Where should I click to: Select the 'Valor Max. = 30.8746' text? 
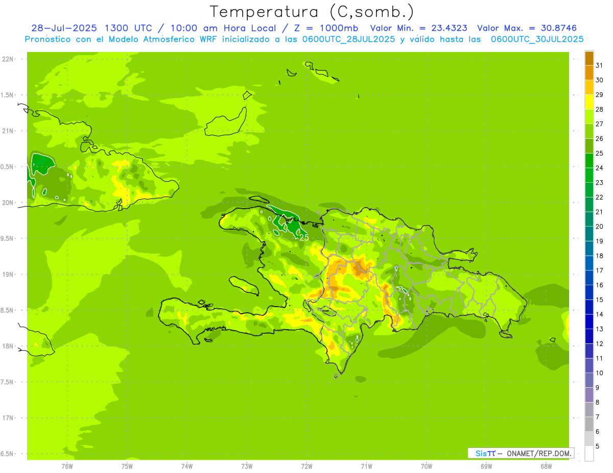(x=526, y=28)
